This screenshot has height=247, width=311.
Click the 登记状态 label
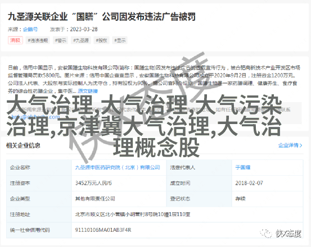(180, 199)
